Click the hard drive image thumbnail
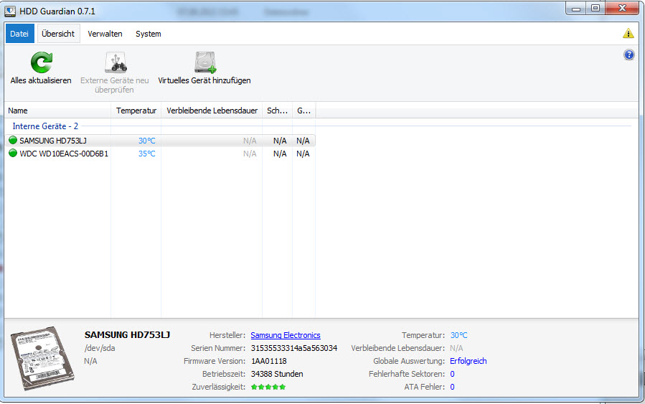The height and width of the screenshot is (404, 645). tap(44, 361)
